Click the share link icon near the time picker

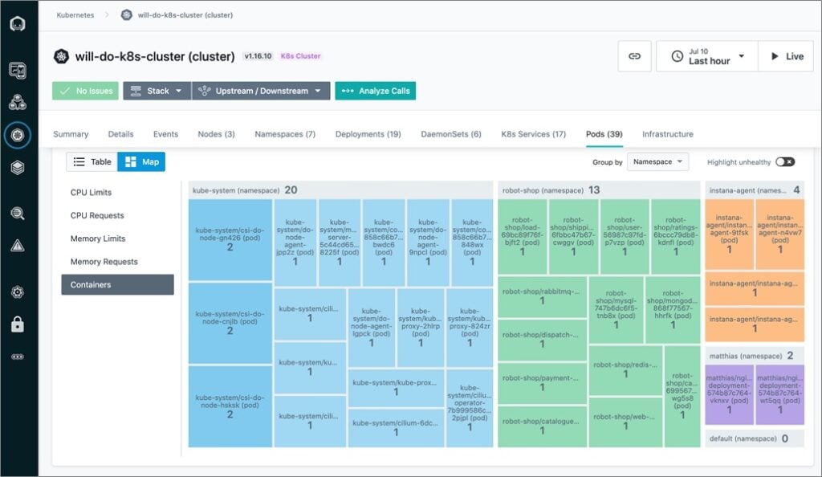[x=633, y=55]
